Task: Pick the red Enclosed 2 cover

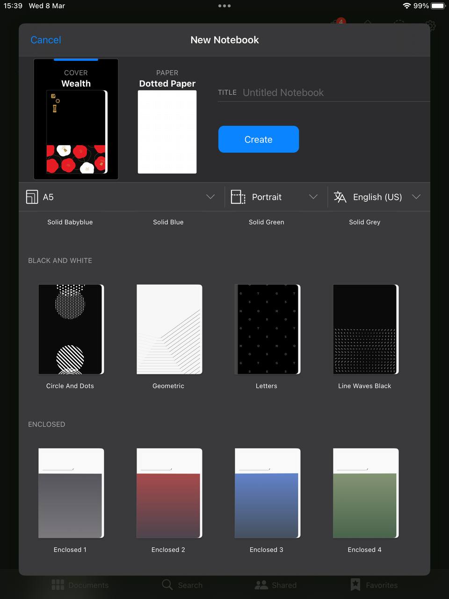Action: 168,493
